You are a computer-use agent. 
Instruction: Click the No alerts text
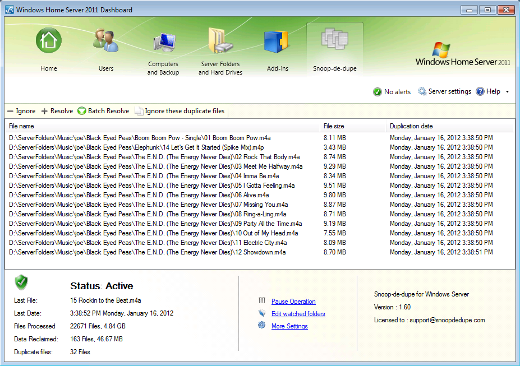pyautogui.click(x=397, y=92)
